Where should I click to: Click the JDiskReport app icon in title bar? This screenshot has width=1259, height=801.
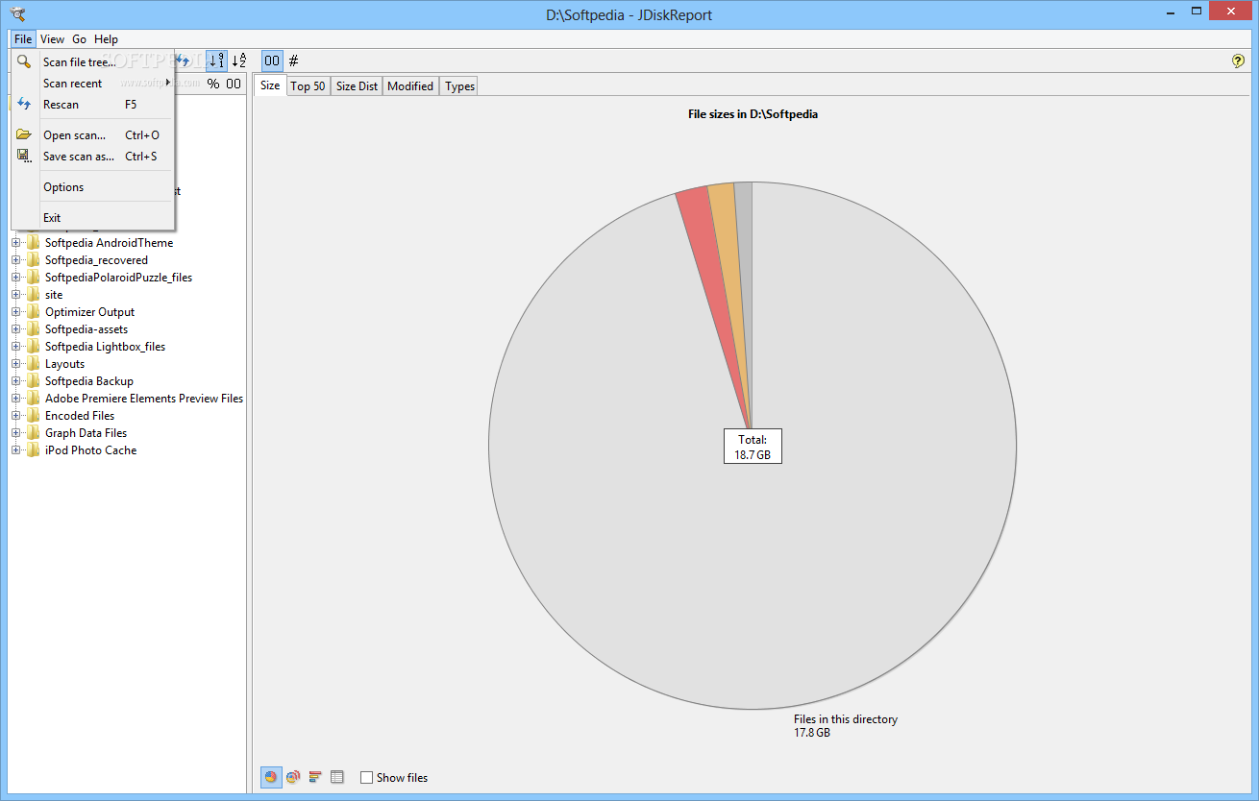[x=17, y=13]
